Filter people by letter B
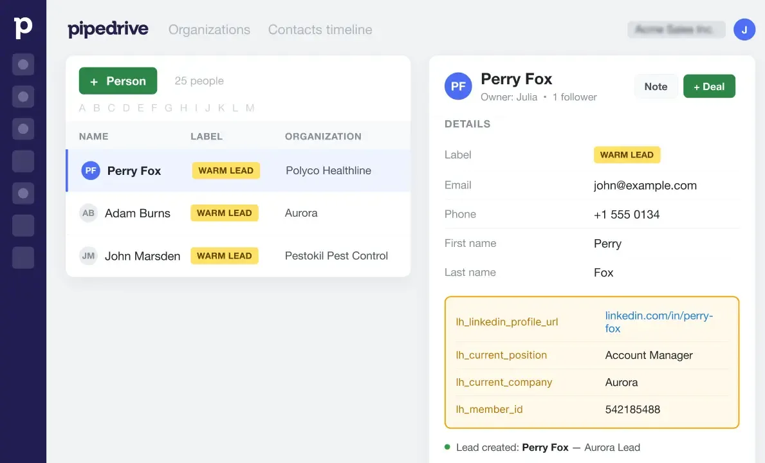The height and width of the screenshot is (463, 765). click(x=97, y=107)
